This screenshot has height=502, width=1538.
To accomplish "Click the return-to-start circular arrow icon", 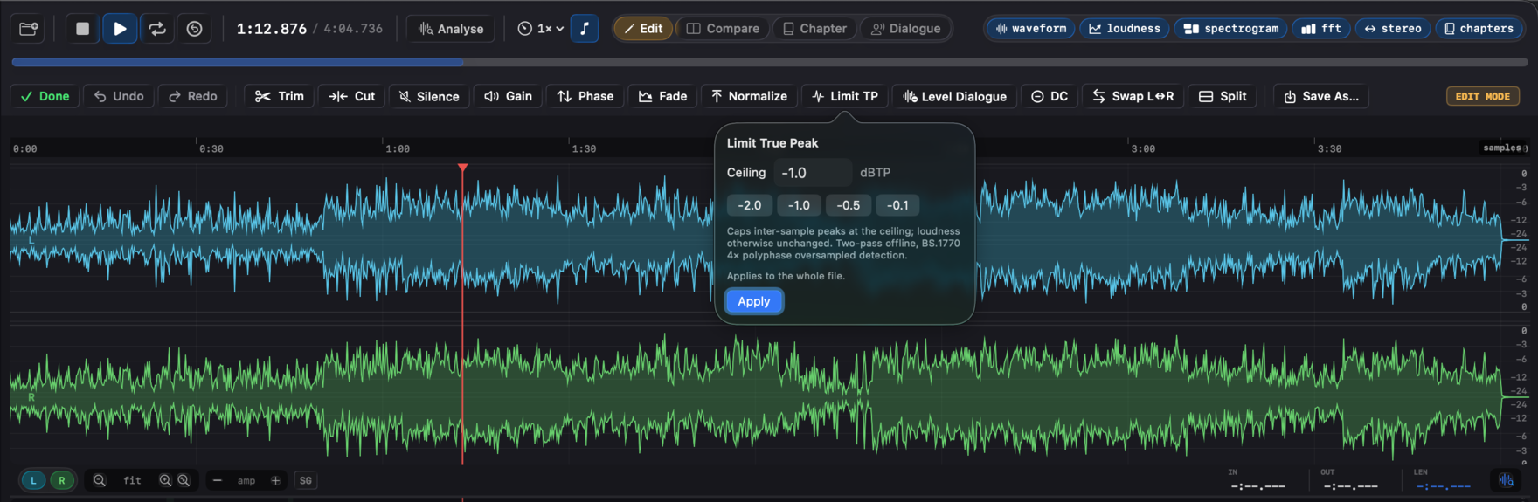I will [194, 29].
